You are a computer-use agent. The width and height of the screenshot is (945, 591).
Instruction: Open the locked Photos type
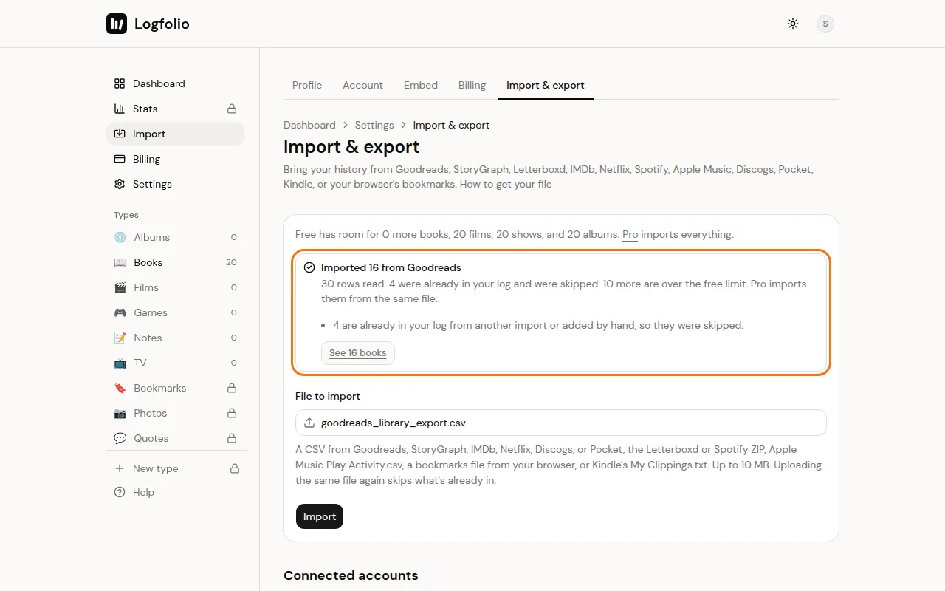[x=175, y=413]
